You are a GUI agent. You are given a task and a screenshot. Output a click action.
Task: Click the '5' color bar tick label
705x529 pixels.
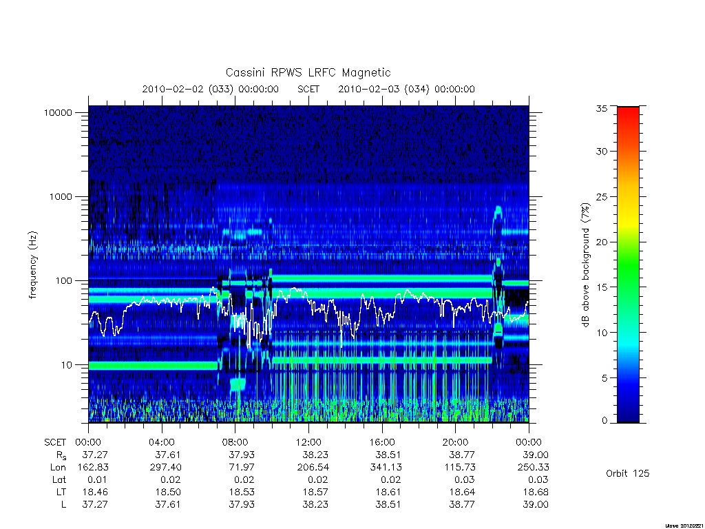point(604,378)
